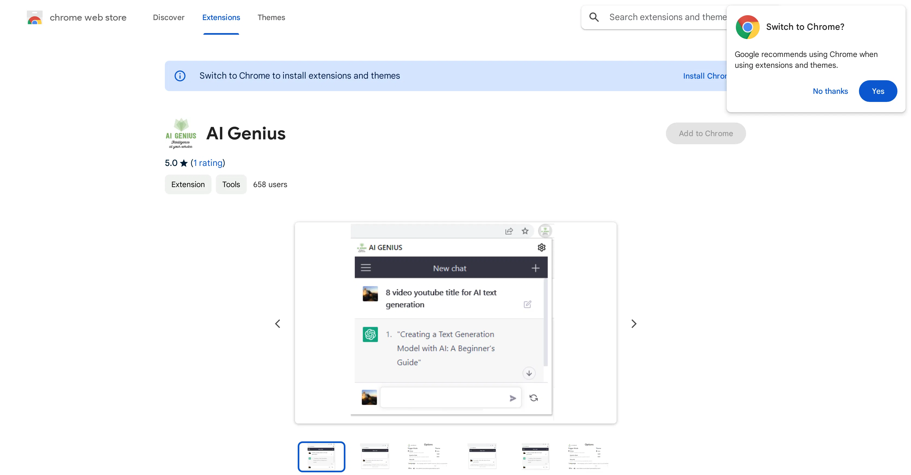911x475 pixels.
Task: Click the search magnifier icon
Action: click(594, 17)
